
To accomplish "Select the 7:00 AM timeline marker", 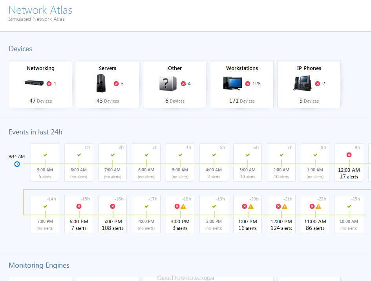I will click(x=112, y=163).
